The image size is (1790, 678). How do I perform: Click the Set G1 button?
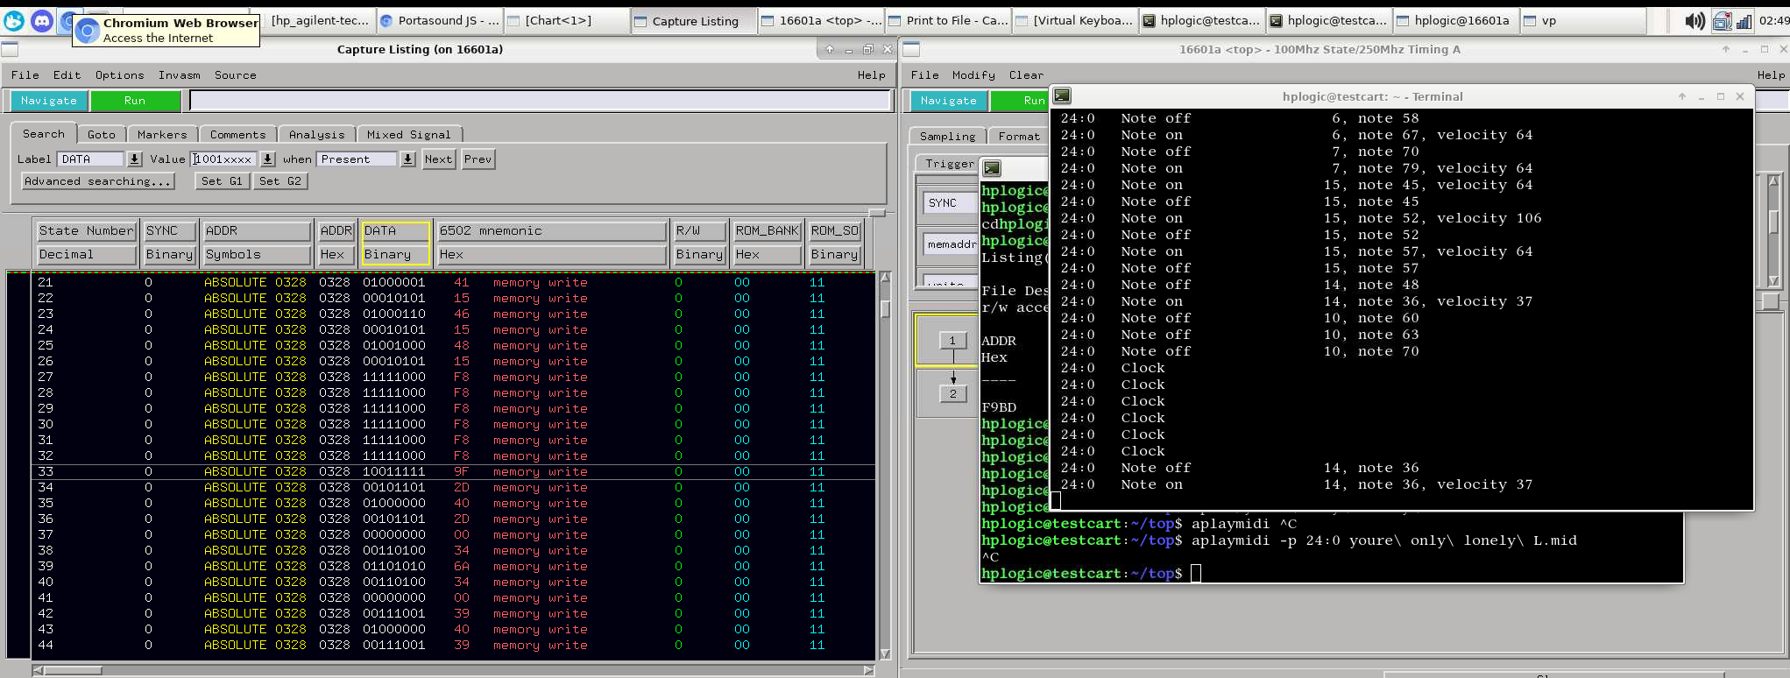pos(222,181)
